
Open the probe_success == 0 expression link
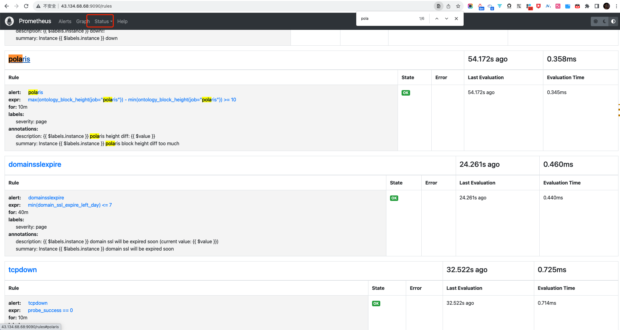(x=50, y=310)
